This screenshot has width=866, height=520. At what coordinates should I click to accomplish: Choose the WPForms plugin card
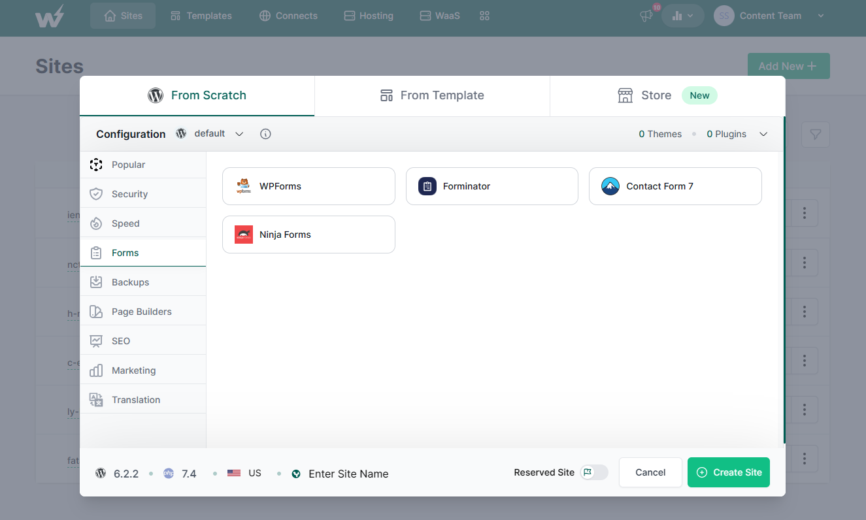308,186
